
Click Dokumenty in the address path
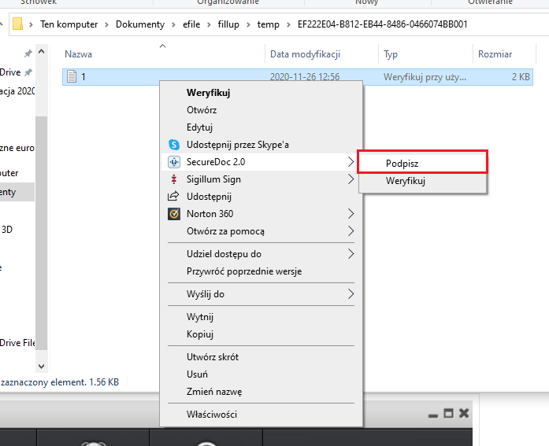140,24
